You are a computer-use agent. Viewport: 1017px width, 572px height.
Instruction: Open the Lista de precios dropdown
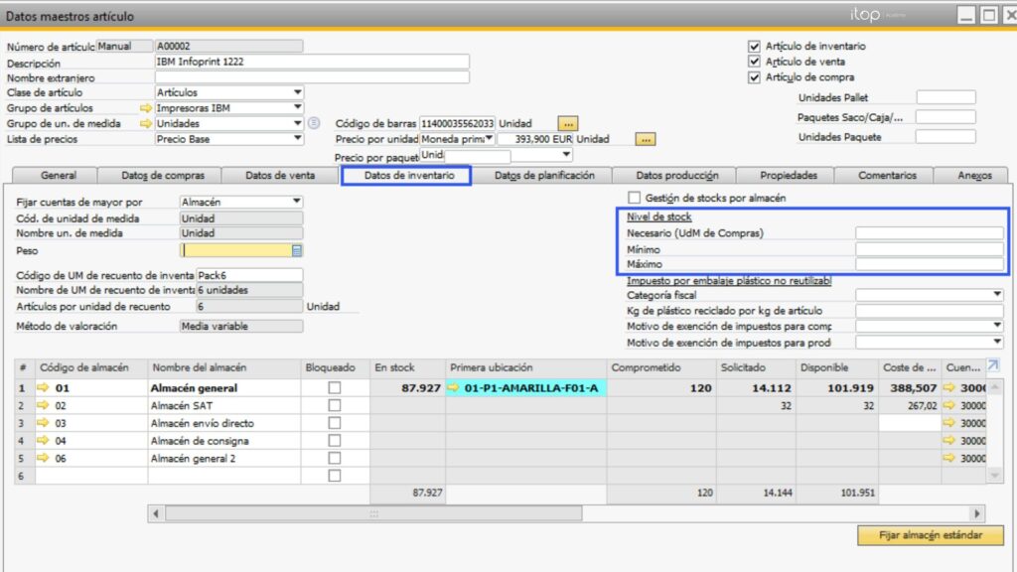pos(297,139)
